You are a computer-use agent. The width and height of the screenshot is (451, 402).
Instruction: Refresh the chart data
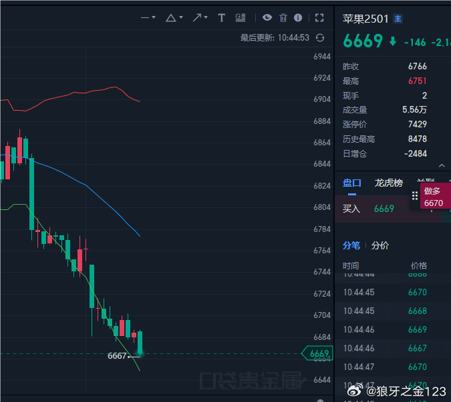320,38
